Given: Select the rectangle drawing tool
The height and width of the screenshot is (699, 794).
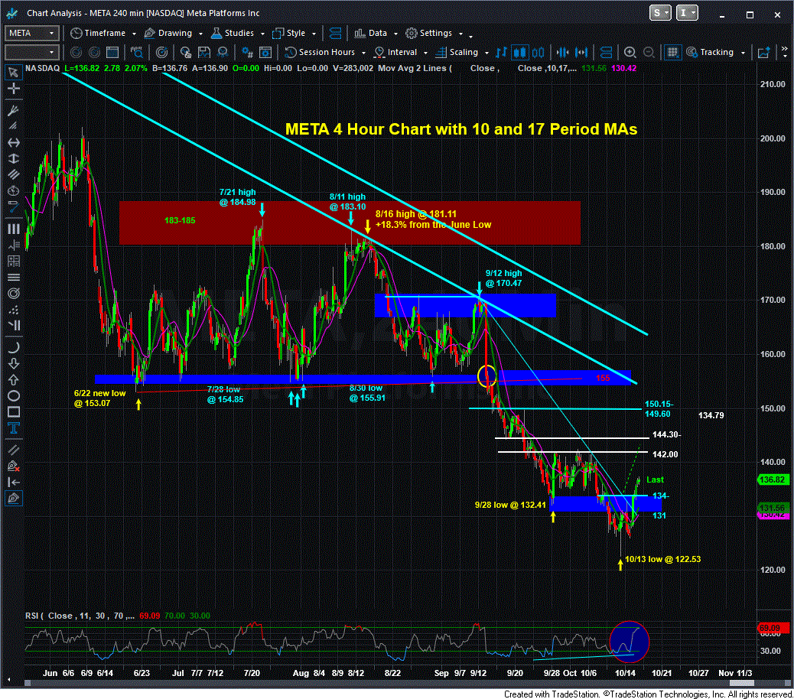Looking at the screenshot, I should [13, 412].
